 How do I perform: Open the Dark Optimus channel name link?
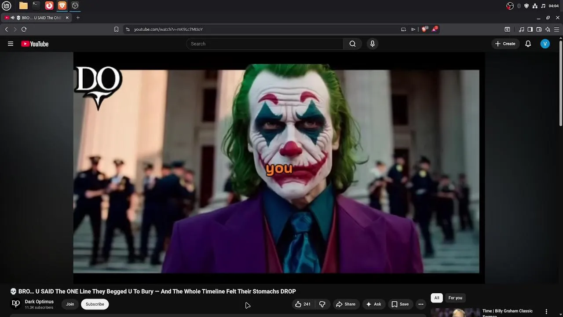click(39, 302)
